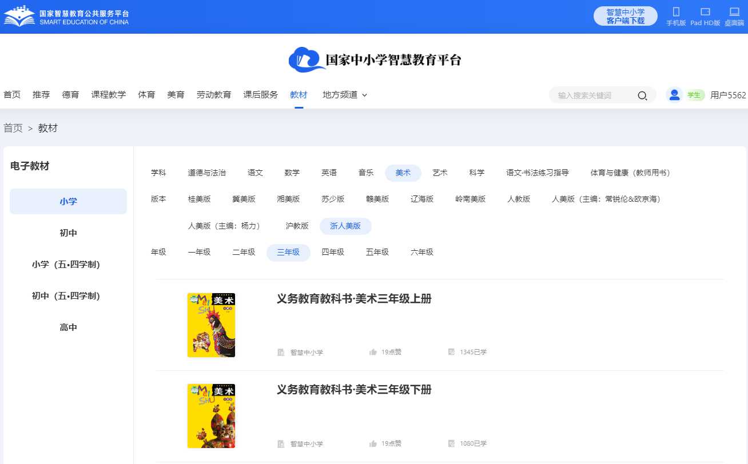
Task: Filter by 一年级 grade
Action: pos(199,252)
